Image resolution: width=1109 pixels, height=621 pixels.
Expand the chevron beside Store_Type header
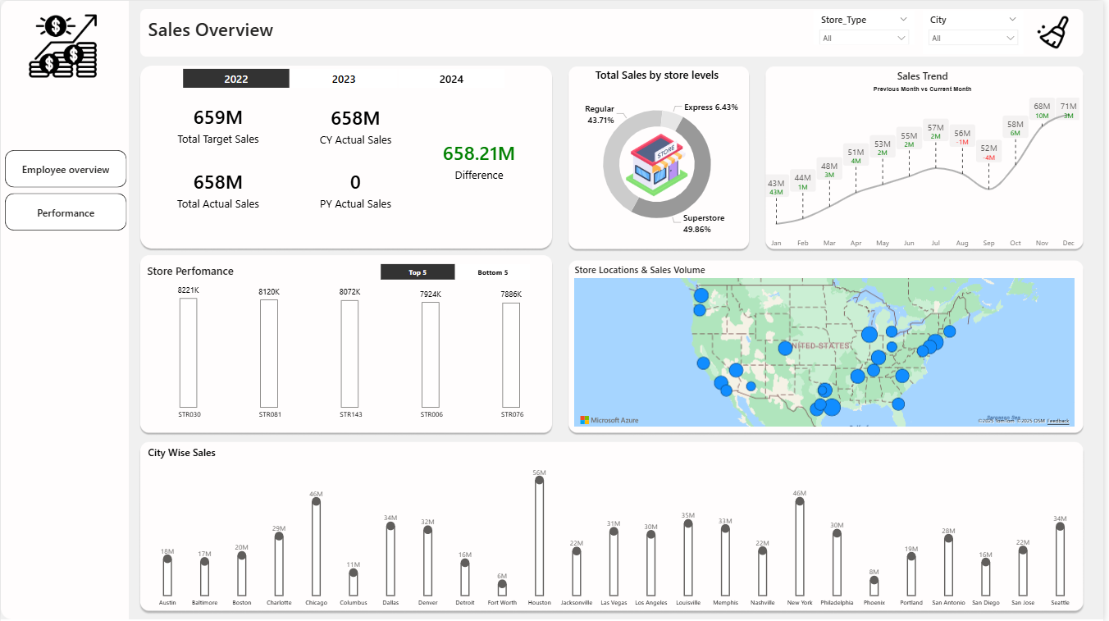[903, 19]
